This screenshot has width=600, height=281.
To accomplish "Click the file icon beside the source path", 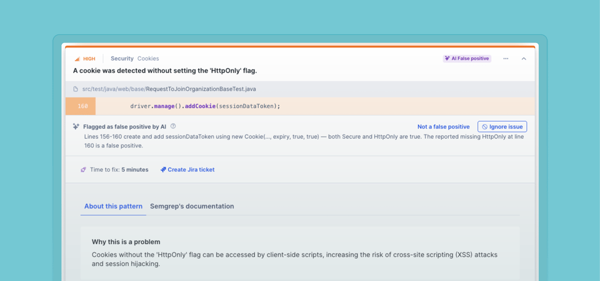I will 76,89.
